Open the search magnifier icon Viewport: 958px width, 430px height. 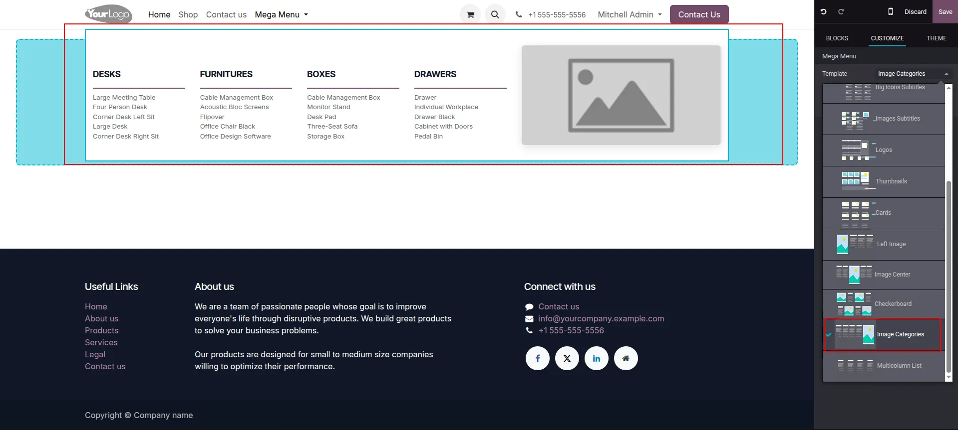(495, 14)
